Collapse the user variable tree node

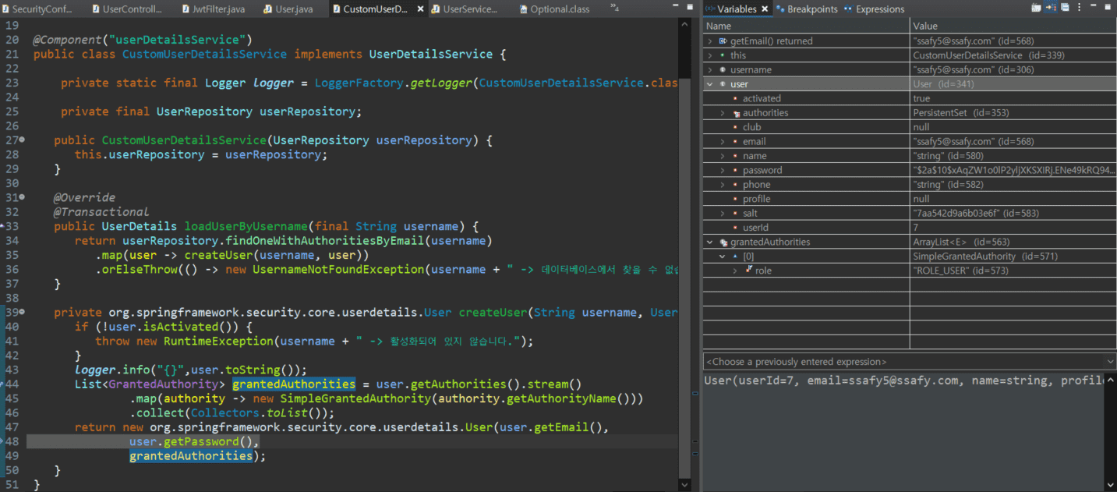click(x=710, y=84)
